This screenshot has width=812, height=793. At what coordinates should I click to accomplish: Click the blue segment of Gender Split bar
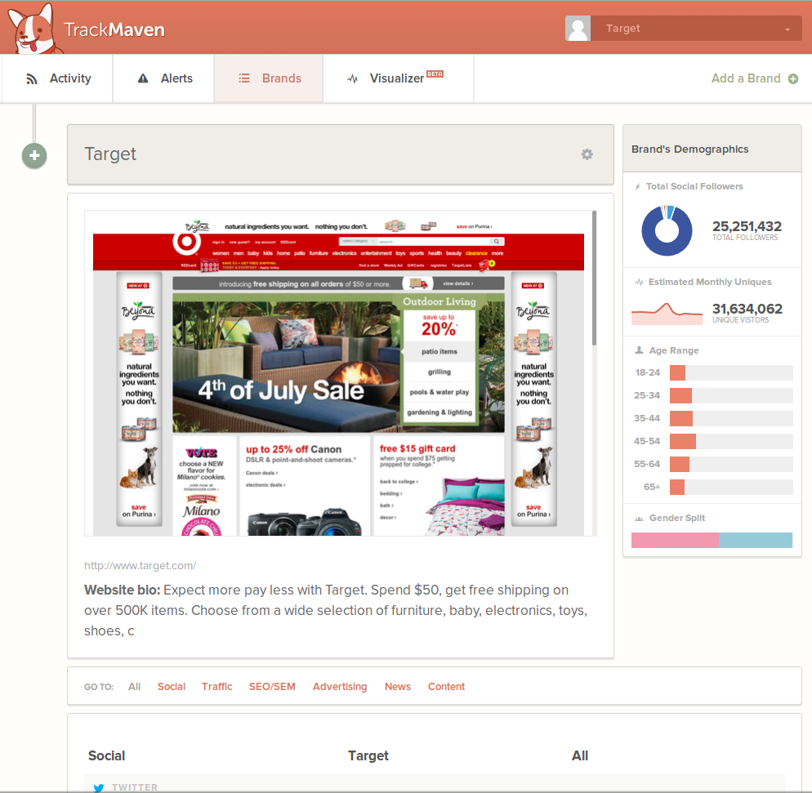[x=756, y=540]
